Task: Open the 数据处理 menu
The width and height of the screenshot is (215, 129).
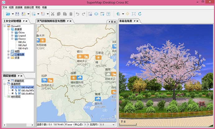Action: [x=29, y=7]
